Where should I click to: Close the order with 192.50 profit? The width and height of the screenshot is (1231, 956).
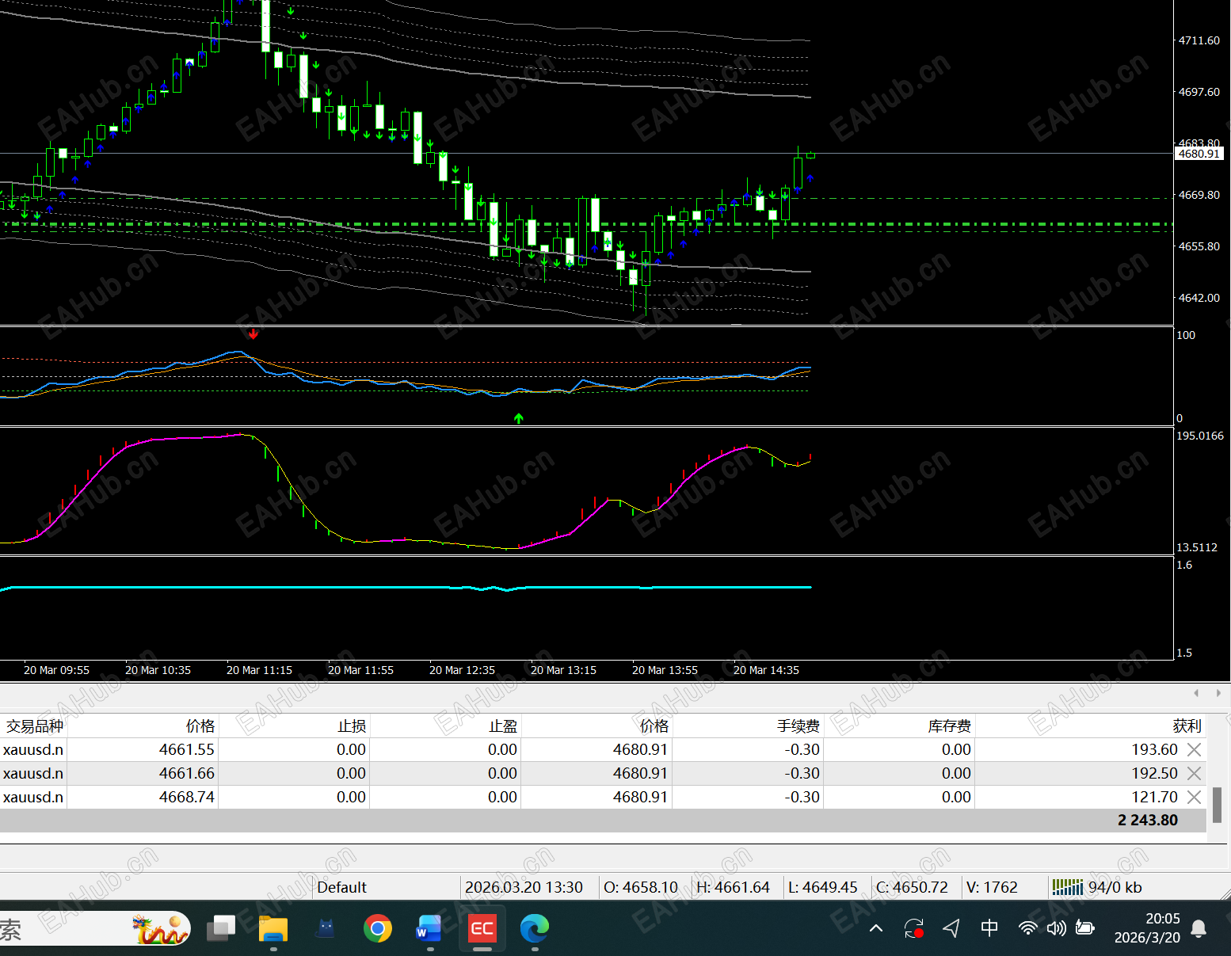coord(1195,773)
